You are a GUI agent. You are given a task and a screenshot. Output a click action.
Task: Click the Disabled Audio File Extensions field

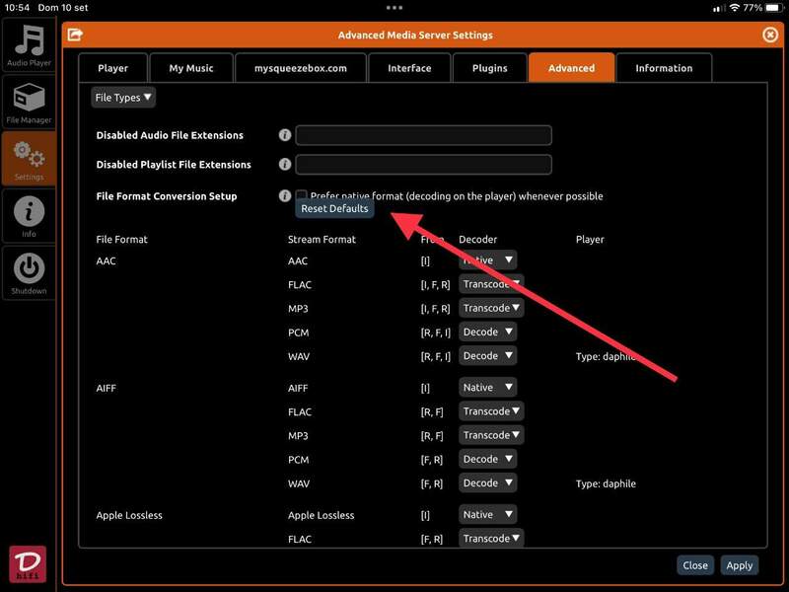point(423,135)
